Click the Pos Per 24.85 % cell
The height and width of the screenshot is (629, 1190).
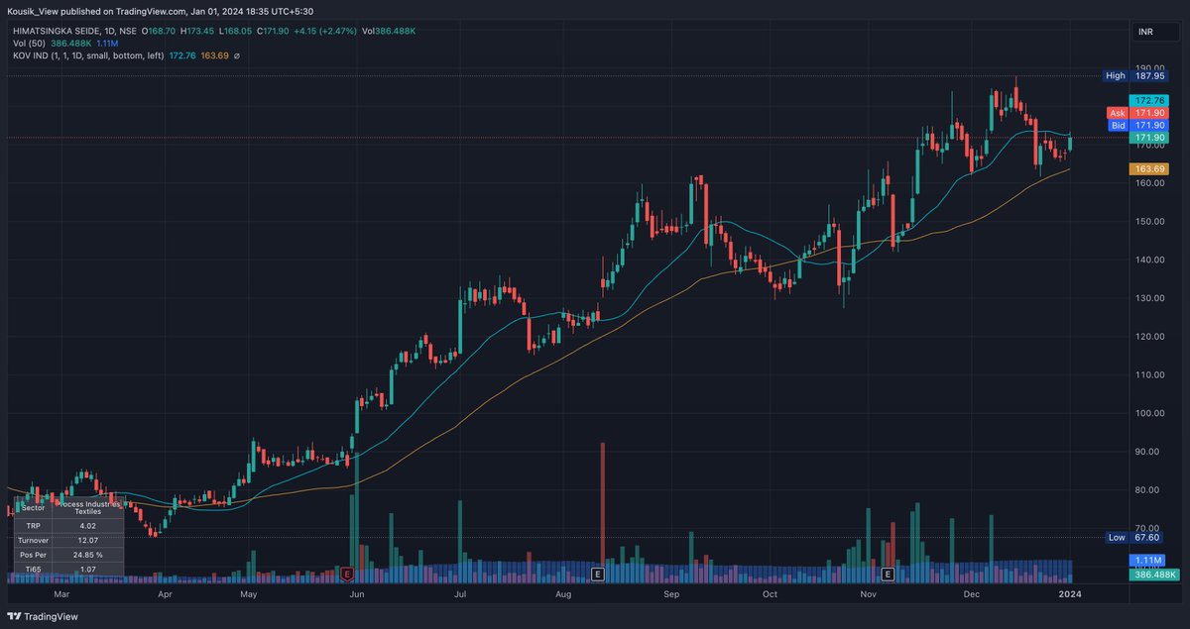[x=87, y=555]
